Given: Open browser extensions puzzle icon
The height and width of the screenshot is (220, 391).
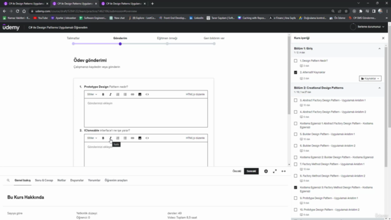Looking at the screenshot, I should coord(360,11).
